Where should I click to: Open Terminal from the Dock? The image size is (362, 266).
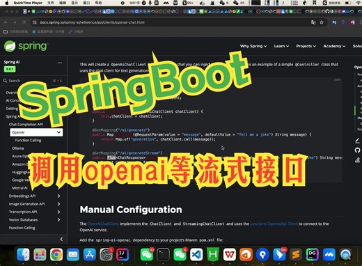pyautogui.click(x=163, y=255)
